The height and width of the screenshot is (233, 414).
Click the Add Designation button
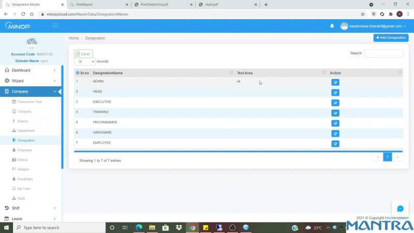[x=391, y=38]
